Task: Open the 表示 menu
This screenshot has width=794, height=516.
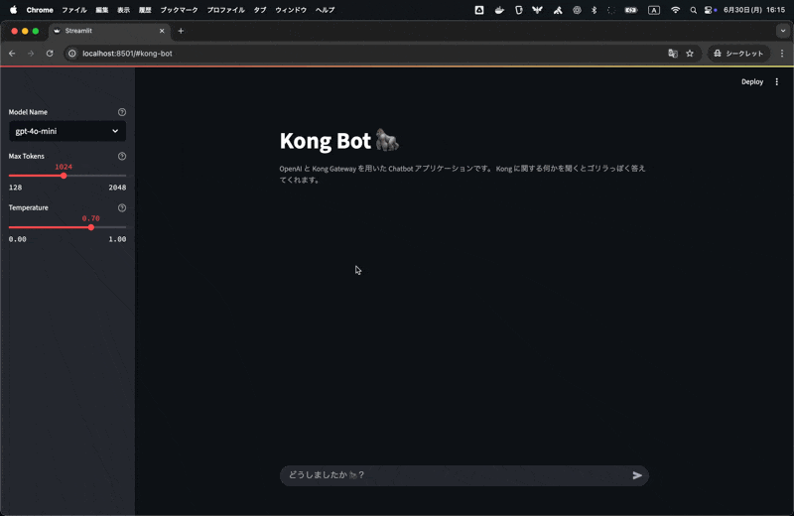Action: 123,10
